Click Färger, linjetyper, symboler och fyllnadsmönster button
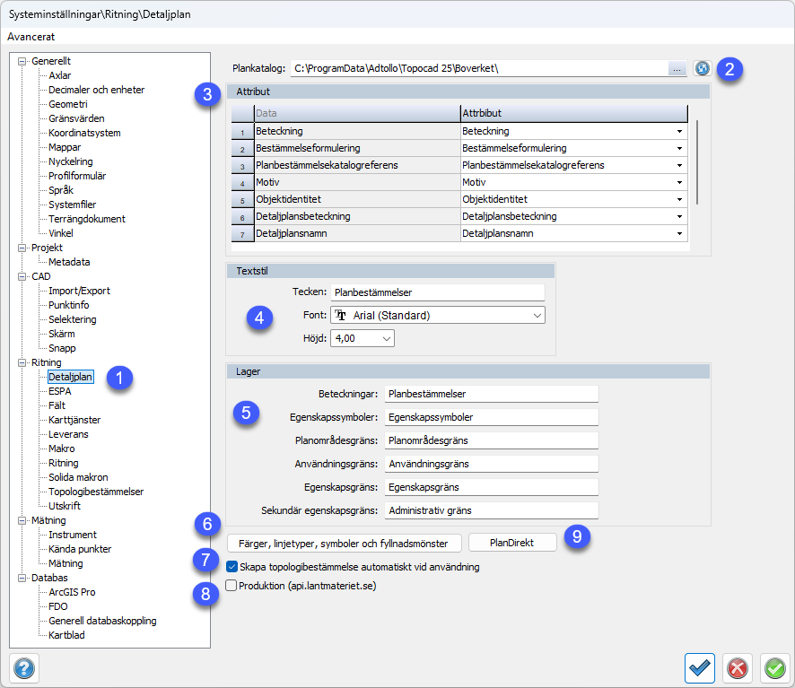 pos(345,543)
